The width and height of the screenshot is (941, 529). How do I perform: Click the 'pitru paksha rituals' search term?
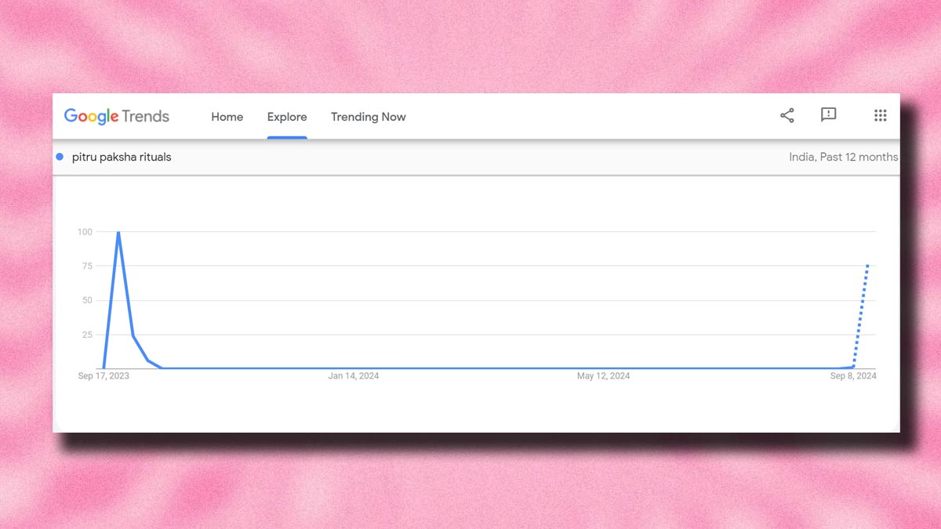(122, 157)
